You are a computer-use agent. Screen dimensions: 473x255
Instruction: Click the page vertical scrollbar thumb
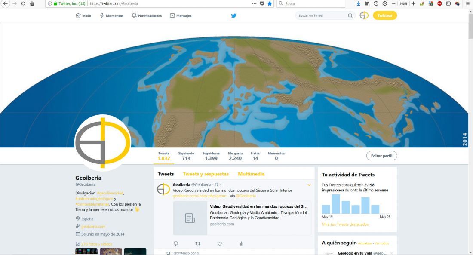click(470, 25)
